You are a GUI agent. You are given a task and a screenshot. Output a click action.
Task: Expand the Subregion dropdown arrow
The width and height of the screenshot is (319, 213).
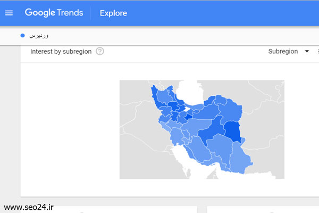click(x=307, y=51)
